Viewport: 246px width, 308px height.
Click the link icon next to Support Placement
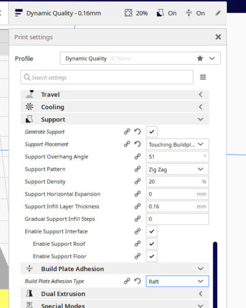point(127,144)
